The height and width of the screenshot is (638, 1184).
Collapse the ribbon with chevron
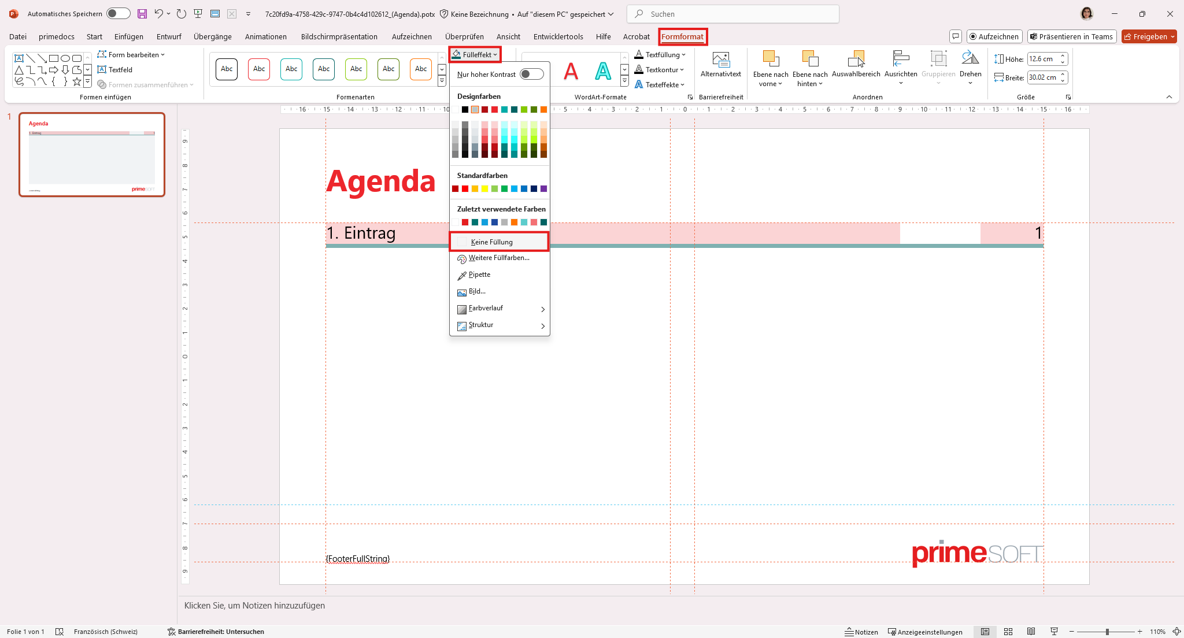1169,97
